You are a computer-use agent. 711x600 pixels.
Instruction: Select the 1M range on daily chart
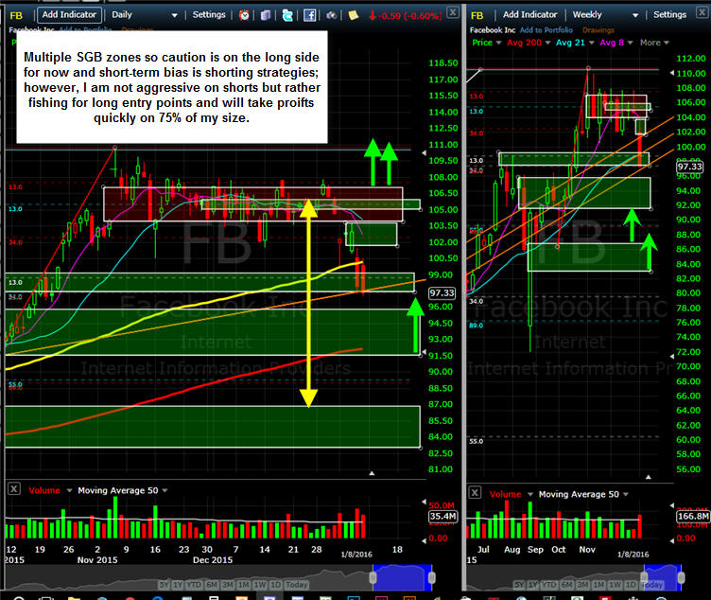pos(244,585)
